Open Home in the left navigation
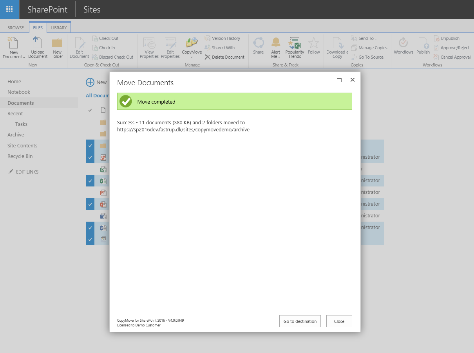Screen dimensions: 474x353 coord(14,81)
